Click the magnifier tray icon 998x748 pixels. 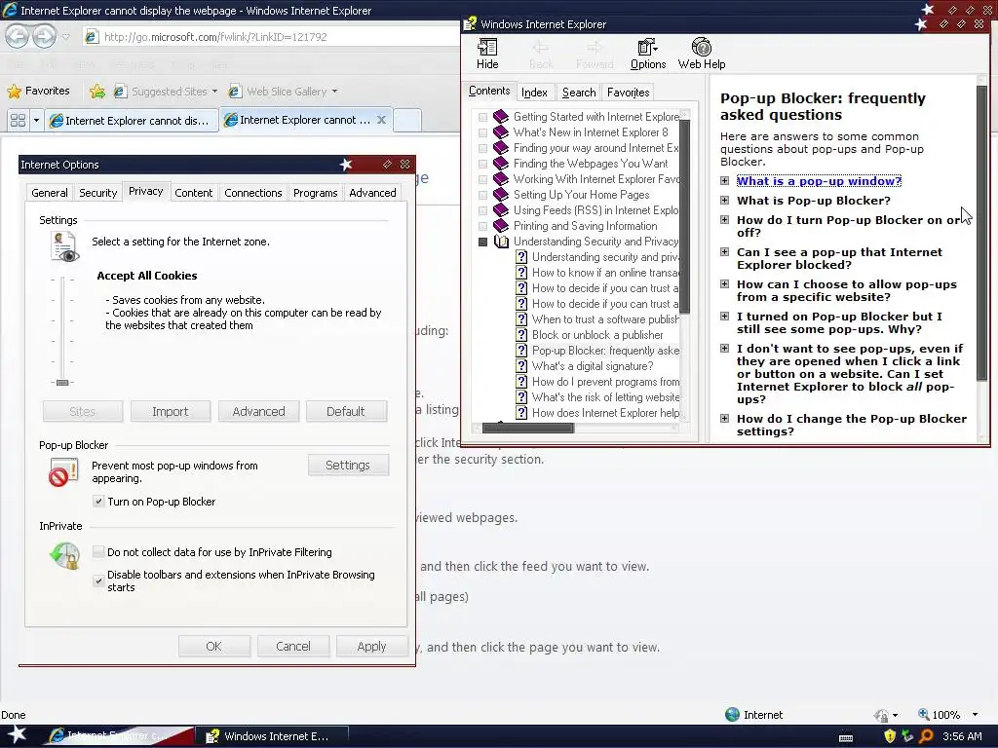[x=926, y=736]
